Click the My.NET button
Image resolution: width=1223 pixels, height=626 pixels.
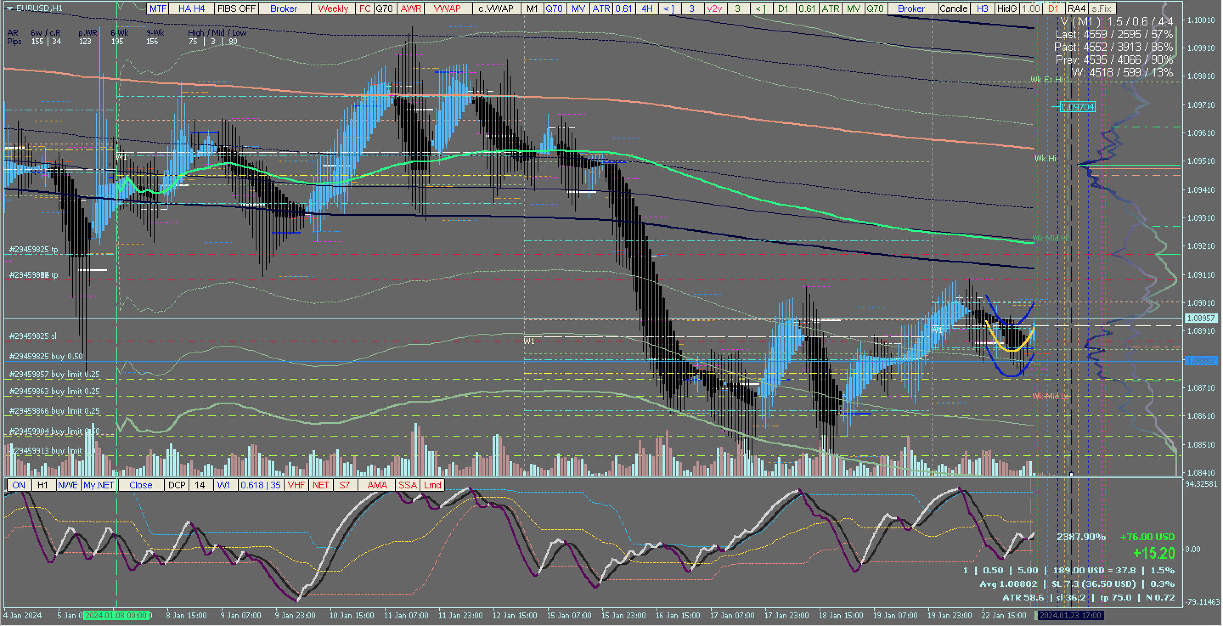(99, 485)
